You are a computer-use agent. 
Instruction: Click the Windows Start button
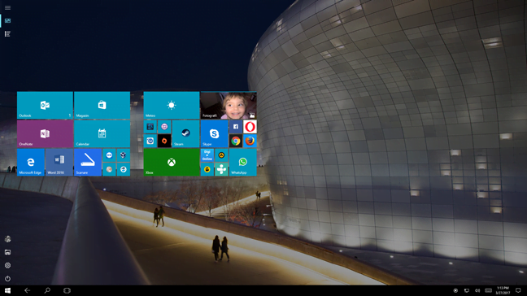(x=7, y=290)
